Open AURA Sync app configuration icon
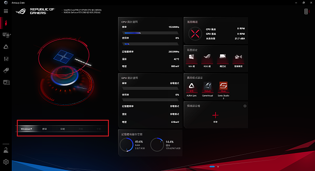 (192, 86)
